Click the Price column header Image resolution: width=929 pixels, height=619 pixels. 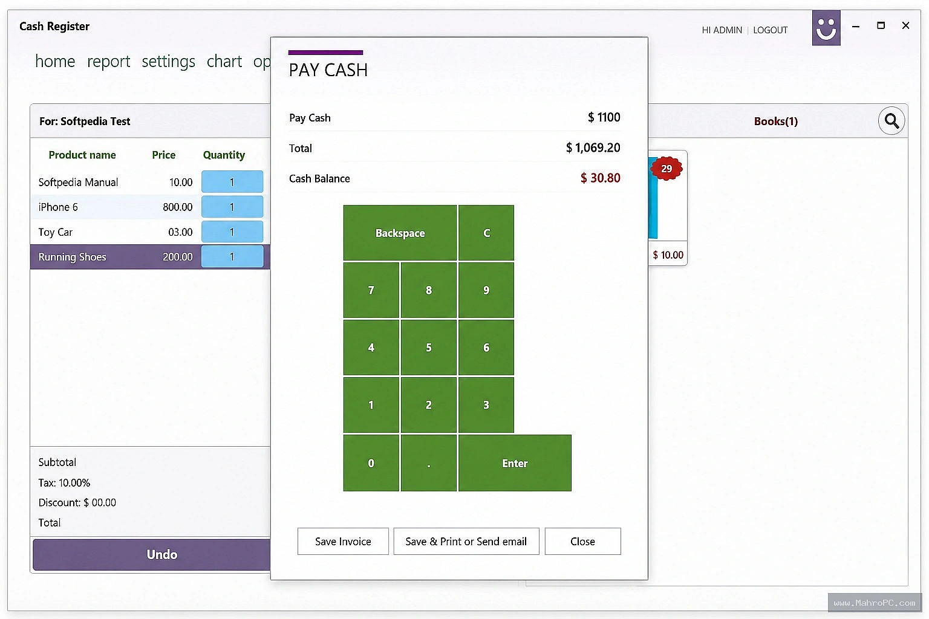(x=163, y=155)
